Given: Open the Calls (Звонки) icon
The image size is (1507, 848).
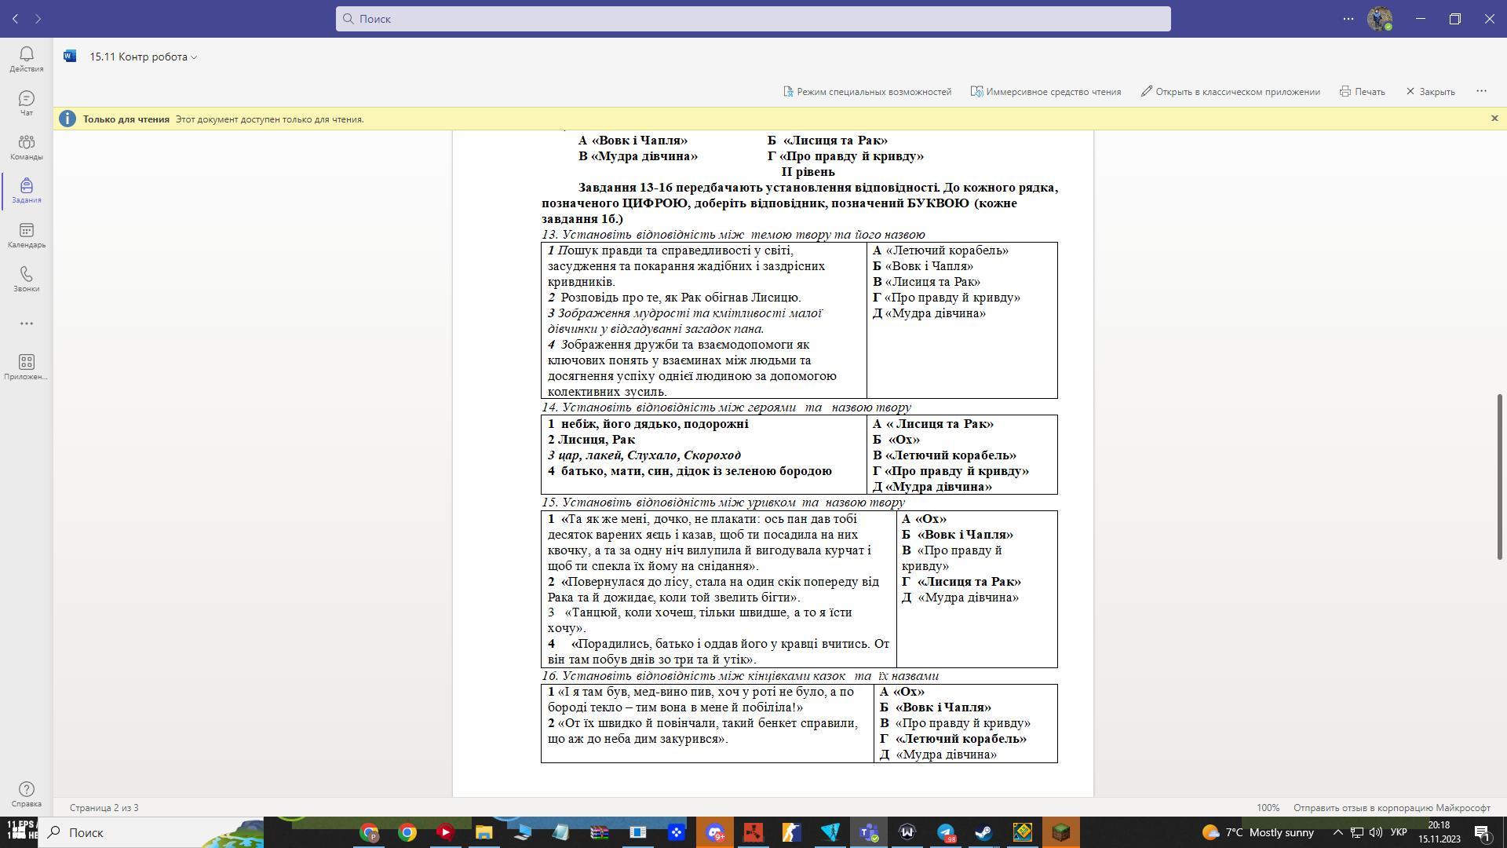Looking at the screenshot, I should tap(26, 279).
